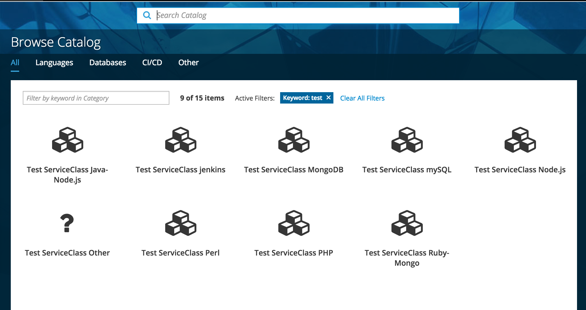Viewport: 586px width, 310px height.
Task: Select the CI/CD tab
Action: click(x=152, y=63)
